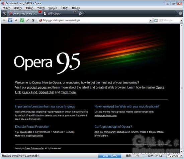Click 'Disable Fraud Protection' heading

click(32, 127)
